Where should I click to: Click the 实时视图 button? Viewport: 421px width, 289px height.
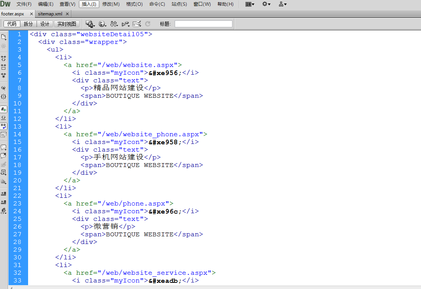pyautogui.click(x=67, y=24)
